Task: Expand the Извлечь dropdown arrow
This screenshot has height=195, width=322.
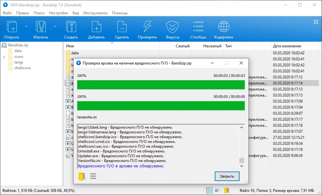Action: point(55,26)
